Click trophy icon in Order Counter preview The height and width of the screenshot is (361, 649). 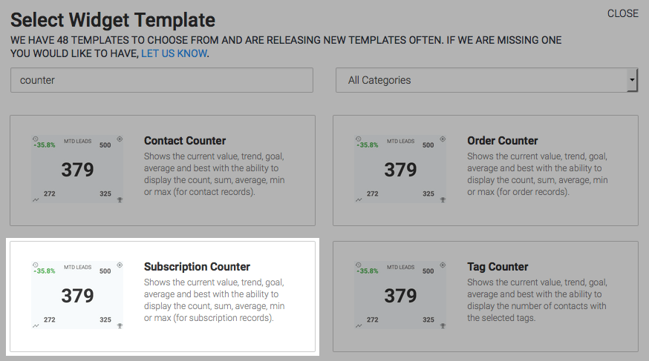click(x=443, y=200)
